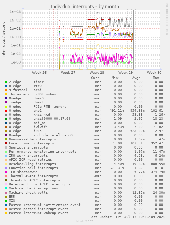
Task: Click the RRDTOOL / TOBI OETIKER watermark
Action: 167,18
